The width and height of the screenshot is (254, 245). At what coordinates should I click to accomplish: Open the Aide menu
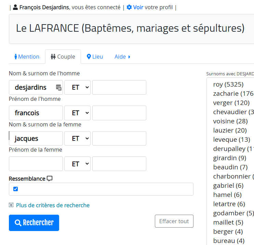click(122, 57)
